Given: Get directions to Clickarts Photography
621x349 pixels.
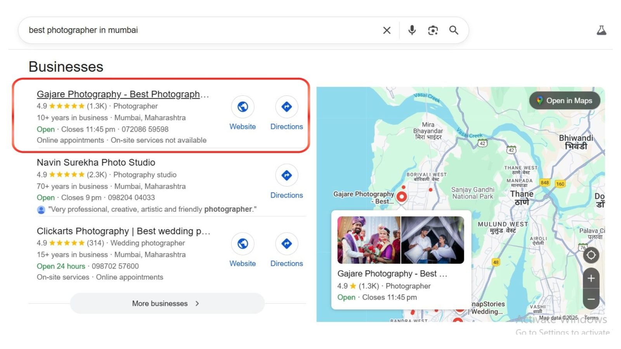Looking at the screenshot, I should (286, 244).
